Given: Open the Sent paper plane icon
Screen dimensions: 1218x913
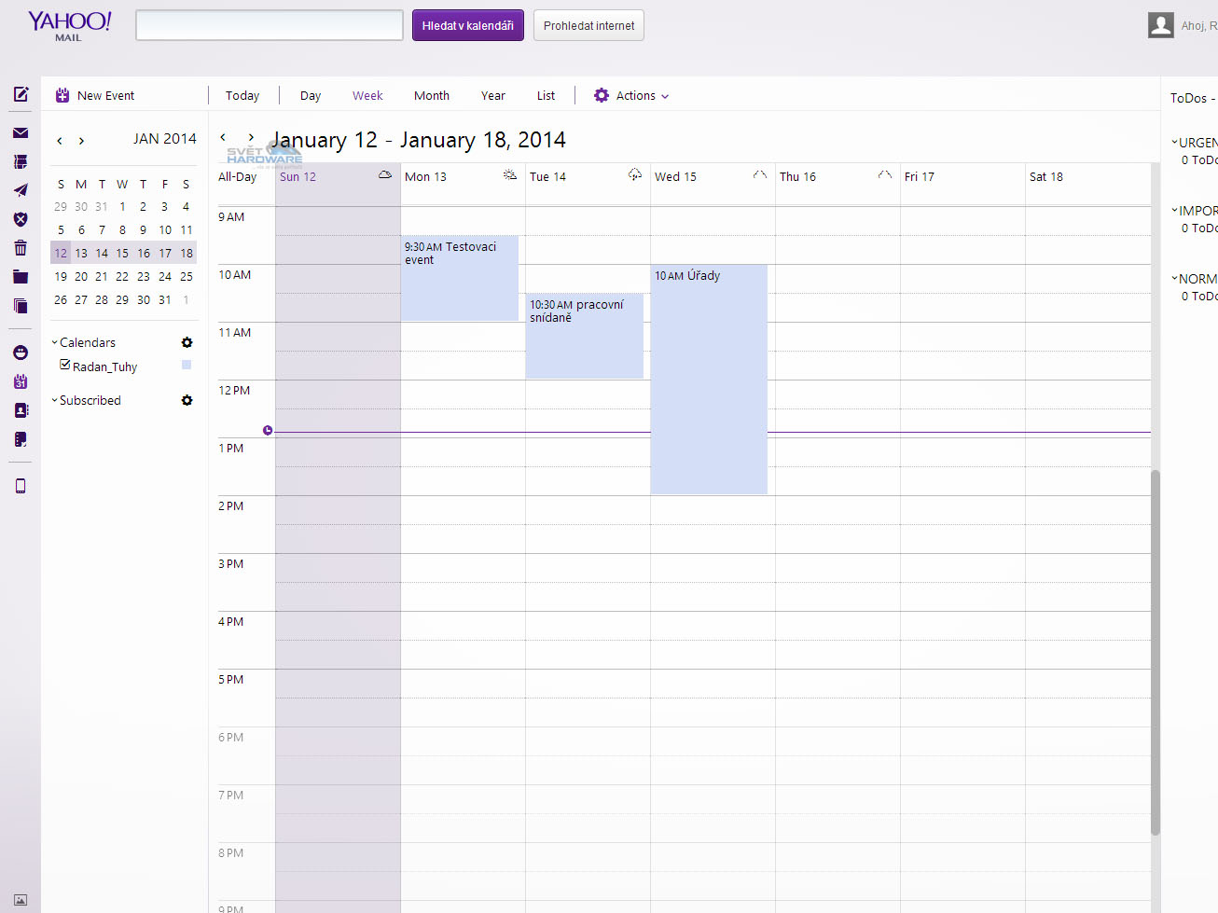Looking at the screenshot, I should pyautogui.click(x=21, y=190).
